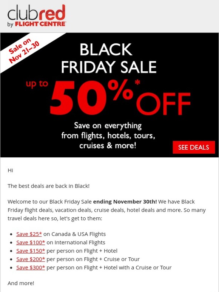Click the SEE DEALS button
Screen dimensions: 219x292
[194, 147]
